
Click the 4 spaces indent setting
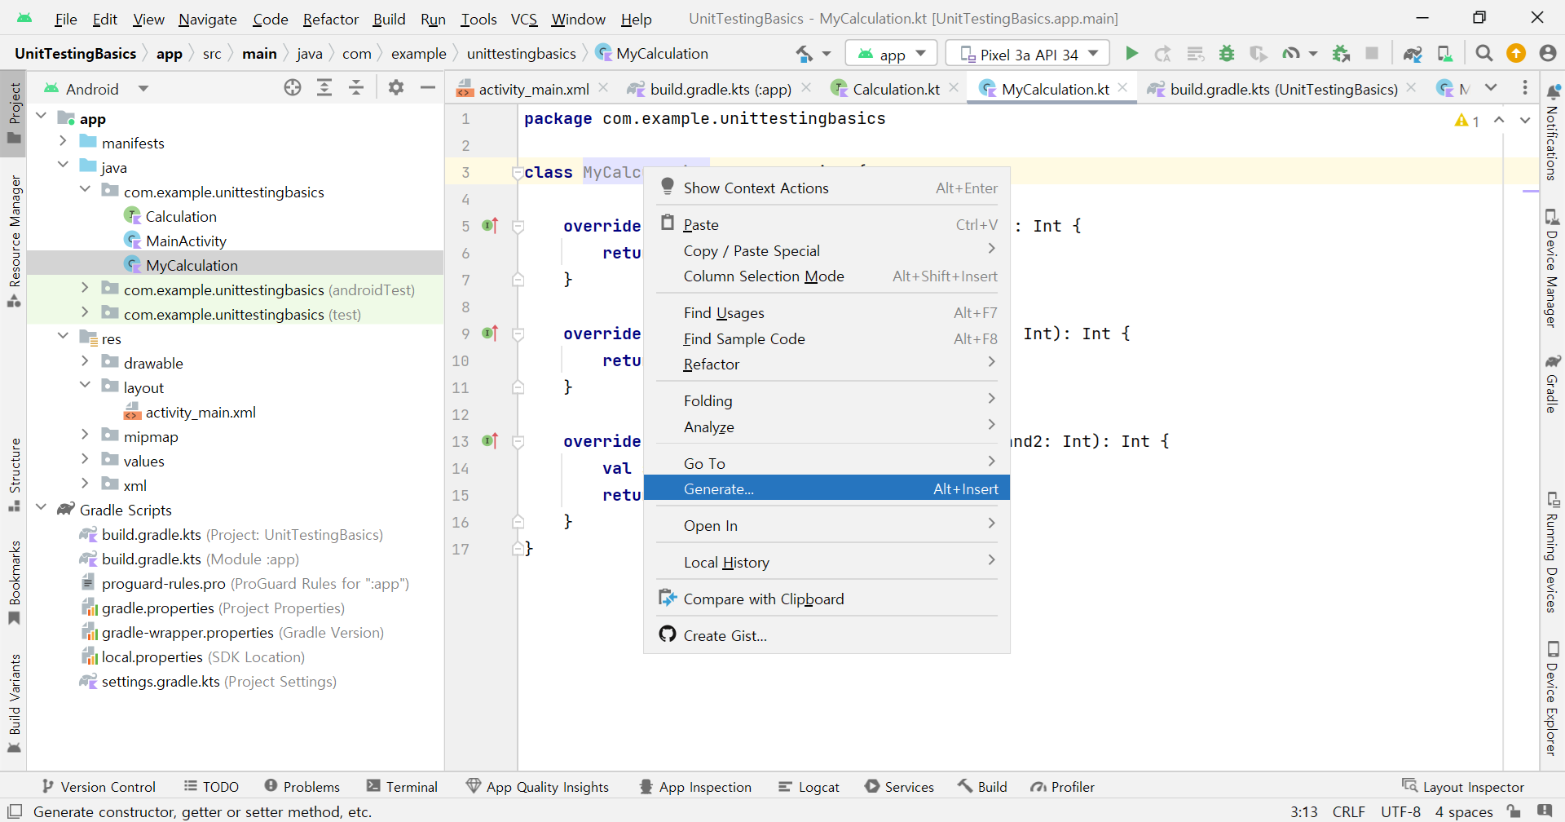pos(1464,811)
